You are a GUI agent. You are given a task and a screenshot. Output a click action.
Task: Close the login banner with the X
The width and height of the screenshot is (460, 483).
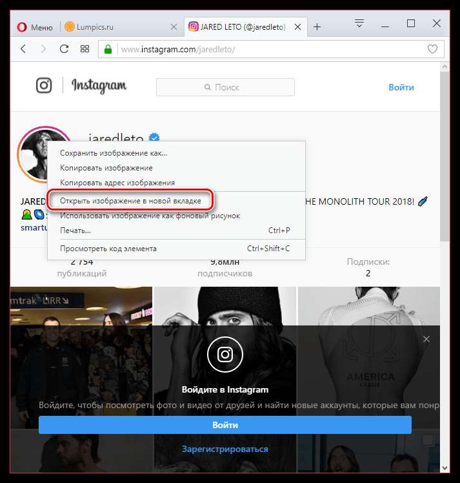[x=426, y=339]
